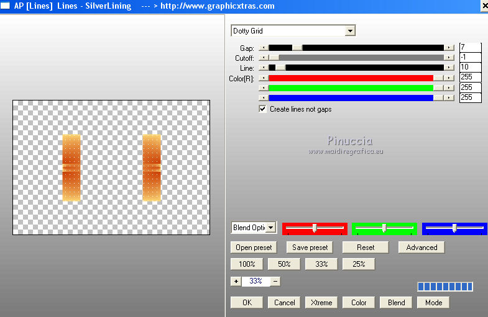Open the Dotty Grid pattern dropdown
The width and height of the screenshot is (488, 317).
coord(350,31)
